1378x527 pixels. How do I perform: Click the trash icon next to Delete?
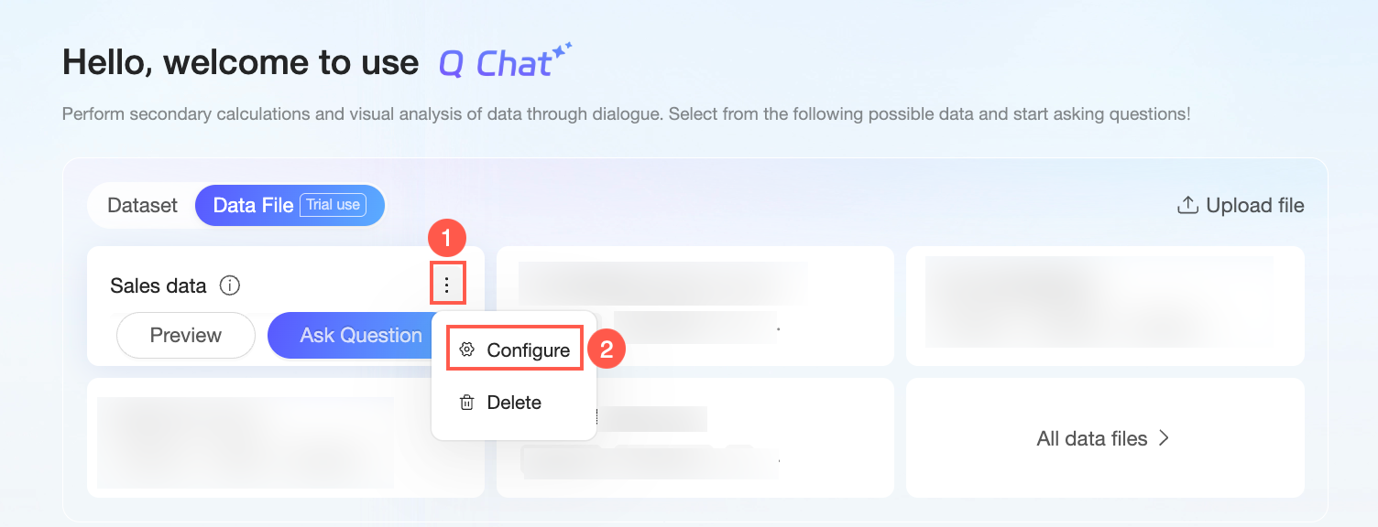coord(467,403)
